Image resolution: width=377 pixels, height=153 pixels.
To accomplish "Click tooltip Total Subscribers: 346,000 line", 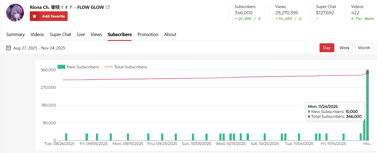I will pos(335,116).
